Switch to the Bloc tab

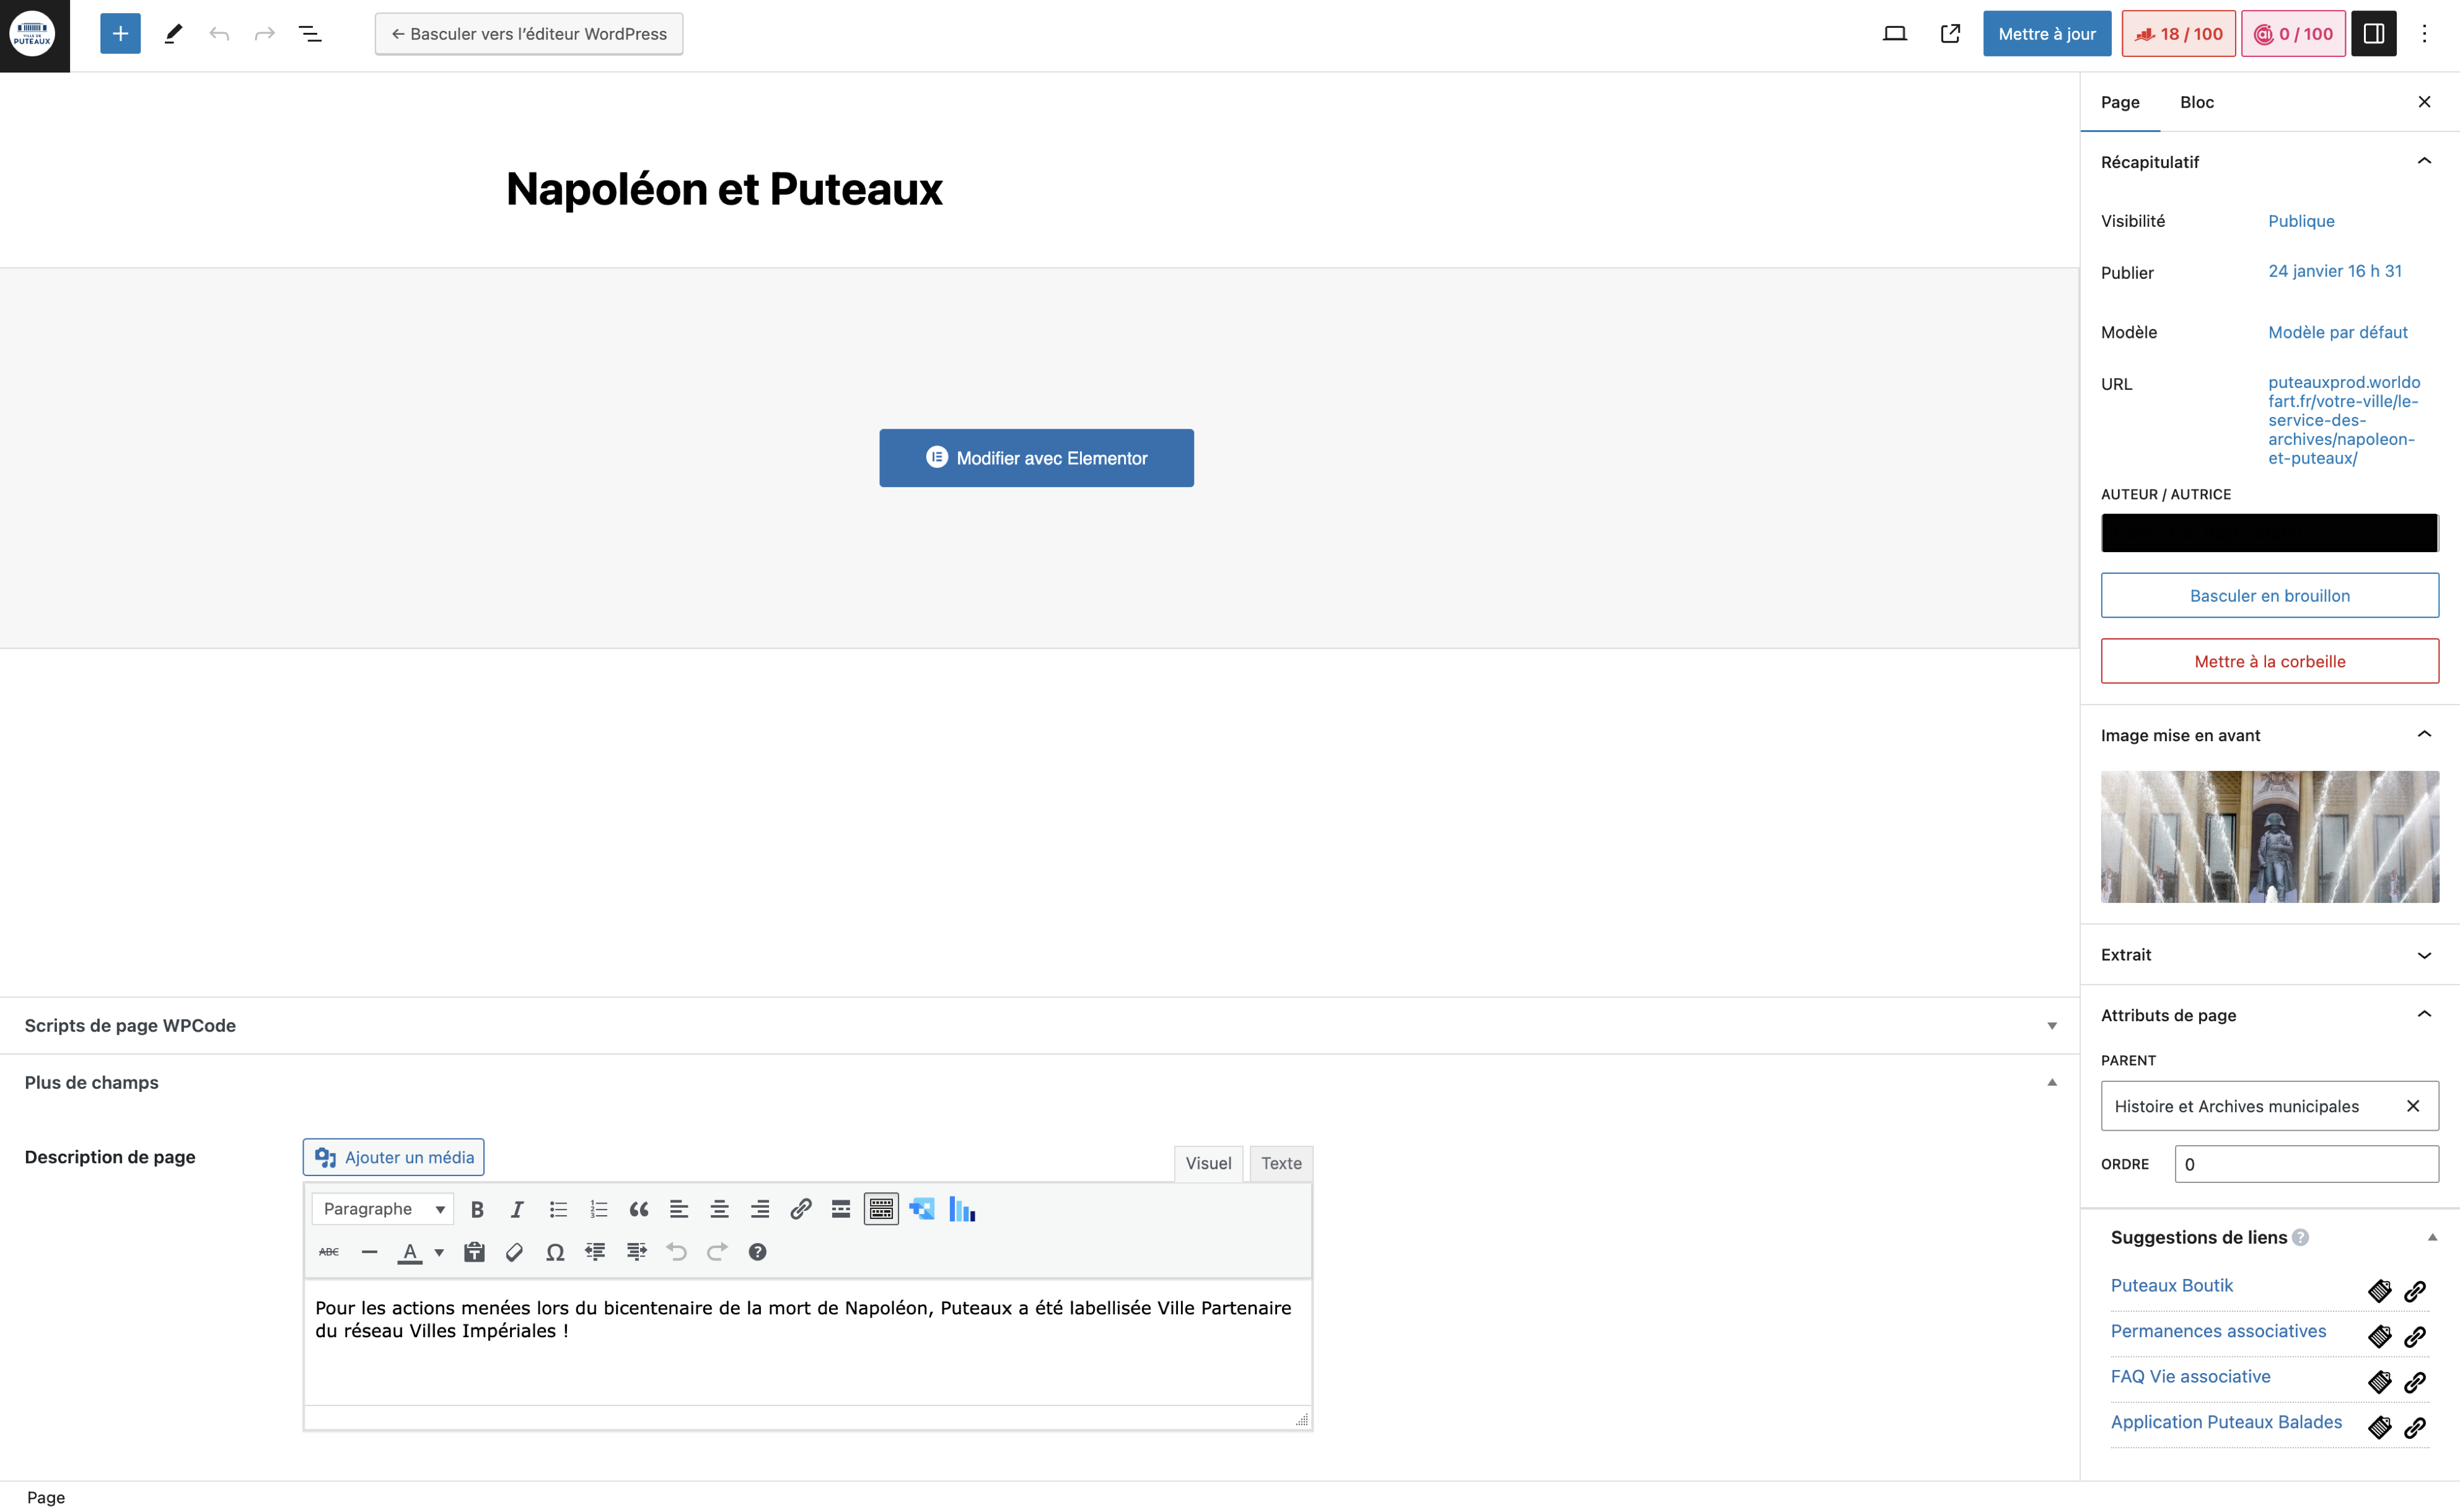(2196, 102)
